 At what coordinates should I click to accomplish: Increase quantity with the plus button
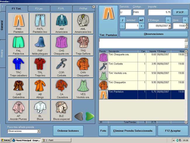(x=141, y=26)
